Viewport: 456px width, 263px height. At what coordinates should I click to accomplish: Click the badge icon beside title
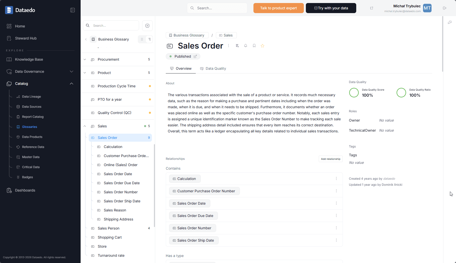coord(237,46)
